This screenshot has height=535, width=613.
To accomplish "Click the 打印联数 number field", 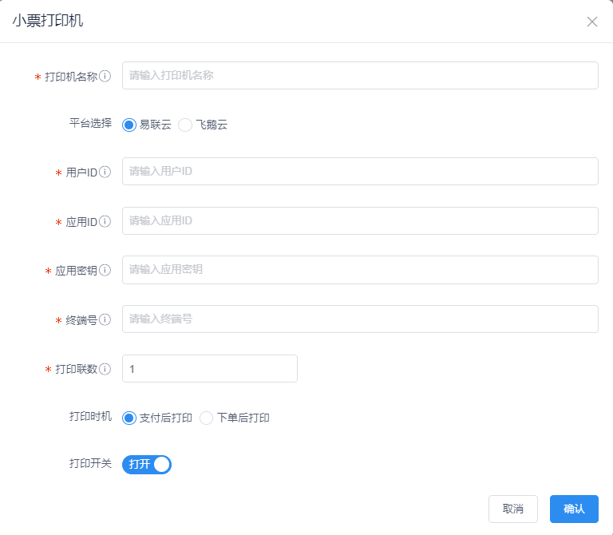I will click(x=210, y=368).
